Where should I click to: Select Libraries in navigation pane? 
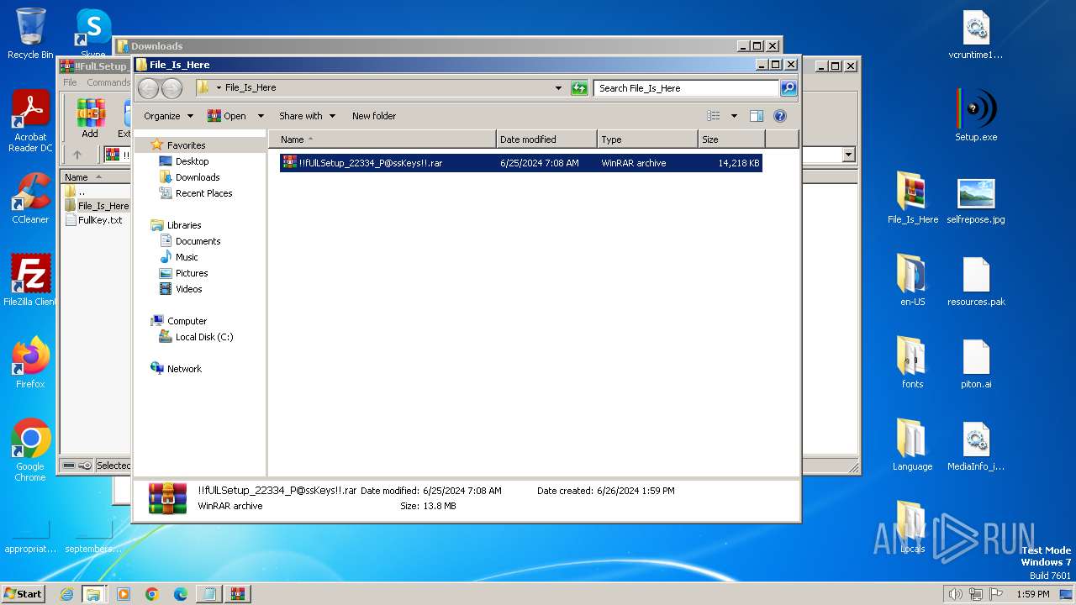183,225
